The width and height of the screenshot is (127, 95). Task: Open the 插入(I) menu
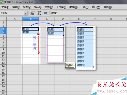(x=38, y=7)
